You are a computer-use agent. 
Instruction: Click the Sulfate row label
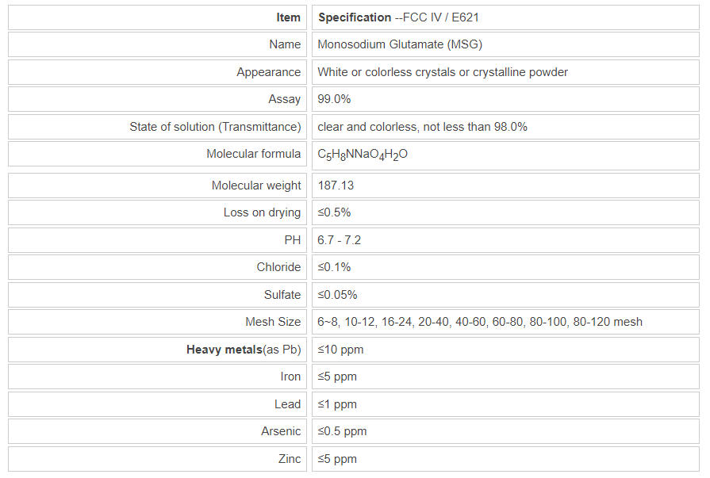[282, 295]
